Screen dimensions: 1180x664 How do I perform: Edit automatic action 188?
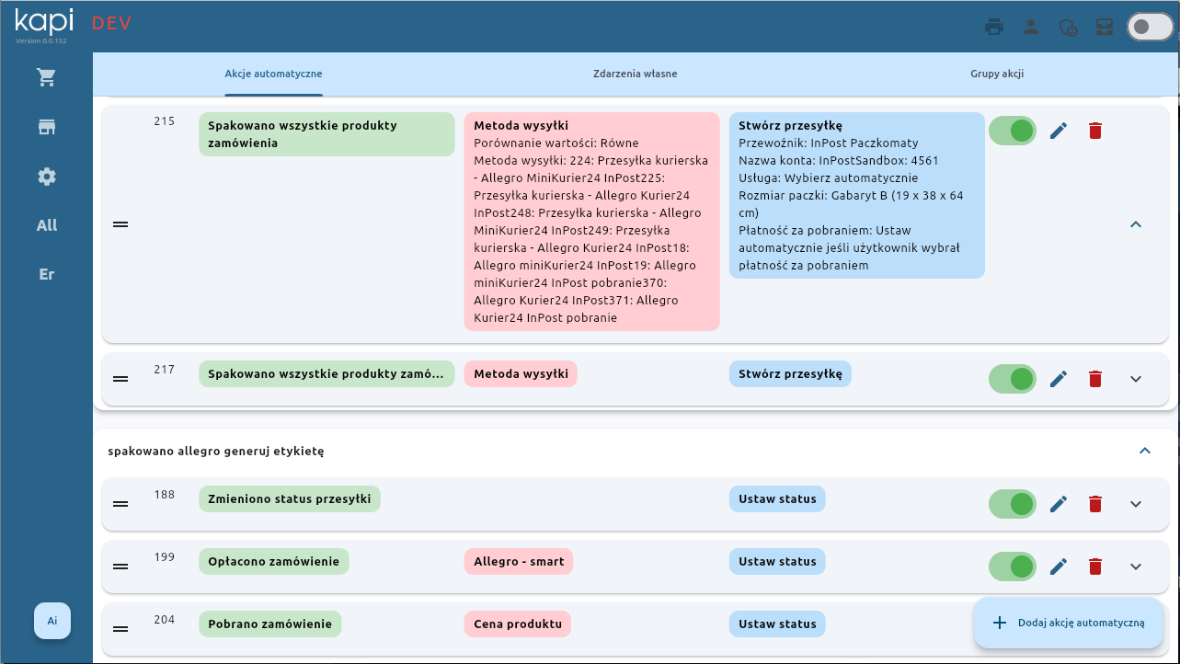[x=1059, y=504]
